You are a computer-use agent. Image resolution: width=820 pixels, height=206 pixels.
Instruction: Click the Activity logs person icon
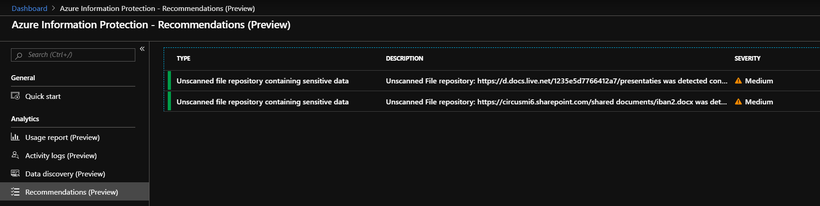(x=15, y=155)
